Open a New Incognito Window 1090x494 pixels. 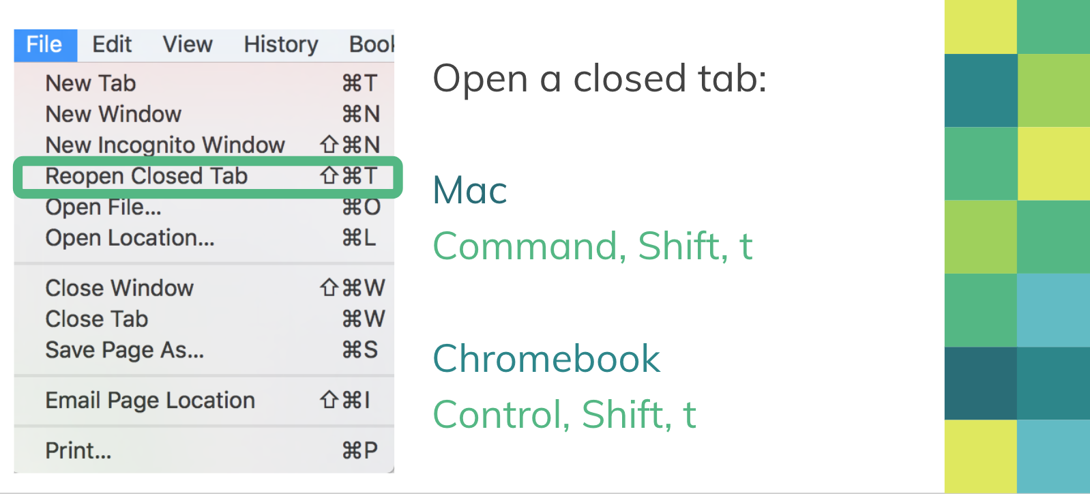[x=164, y=145]
